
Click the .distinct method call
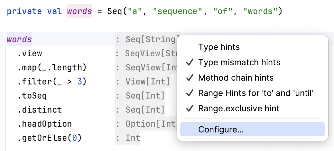(39, 110)
